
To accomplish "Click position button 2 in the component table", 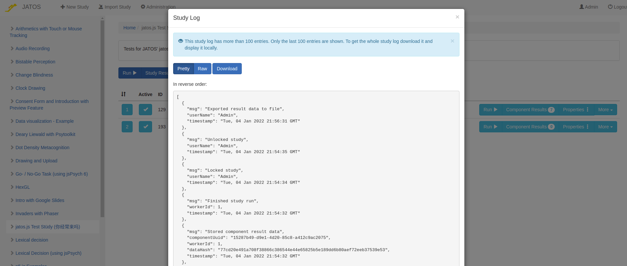I will click(x=127, y=127).
